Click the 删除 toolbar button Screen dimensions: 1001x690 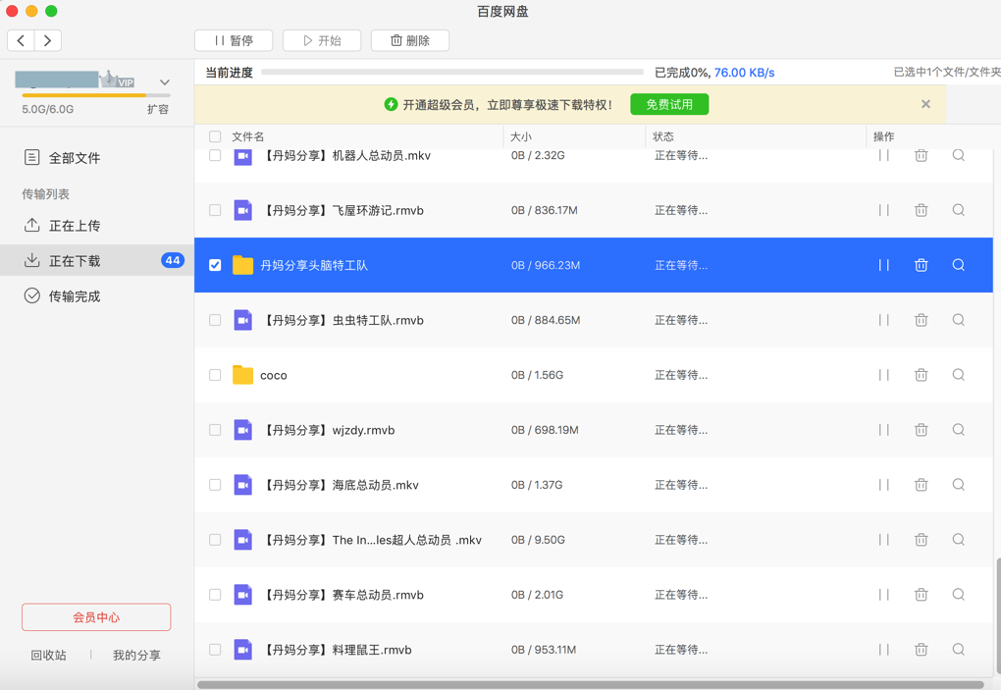coord(410,40)
